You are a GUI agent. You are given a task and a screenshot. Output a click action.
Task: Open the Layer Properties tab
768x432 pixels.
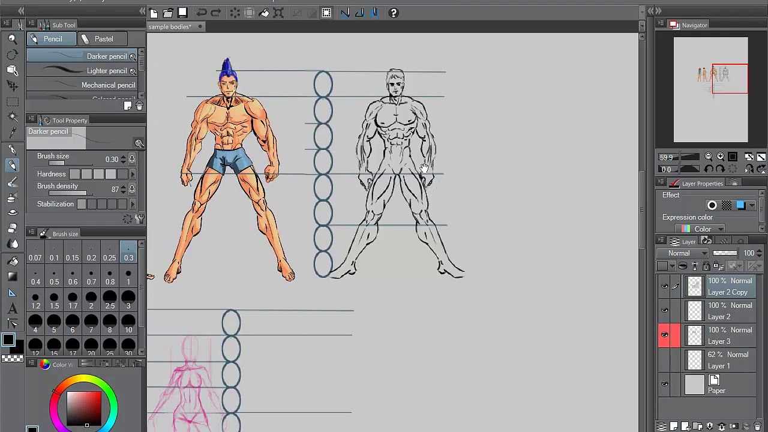click(x=697, y=184)
